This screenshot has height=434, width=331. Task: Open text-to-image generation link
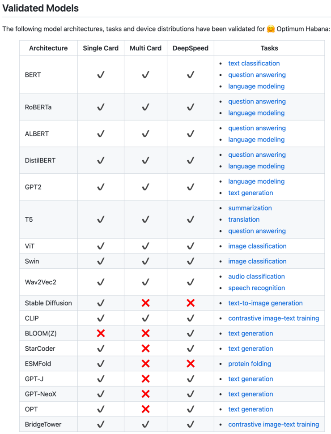(x=265, y=303)
